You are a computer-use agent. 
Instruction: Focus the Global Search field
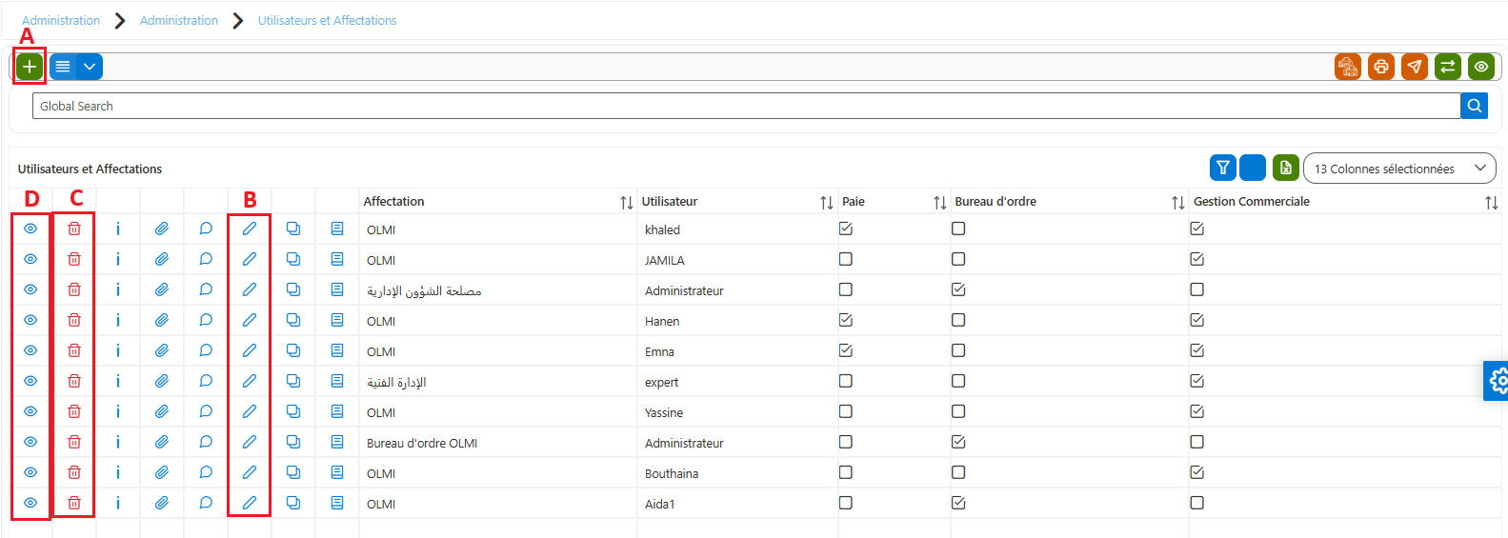click(x=746, y=106)
